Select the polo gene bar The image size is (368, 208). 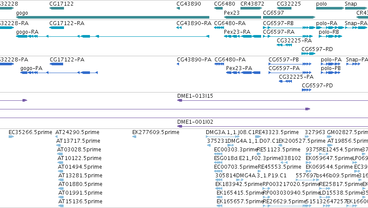pyautogui.click(x=330, y=8)
